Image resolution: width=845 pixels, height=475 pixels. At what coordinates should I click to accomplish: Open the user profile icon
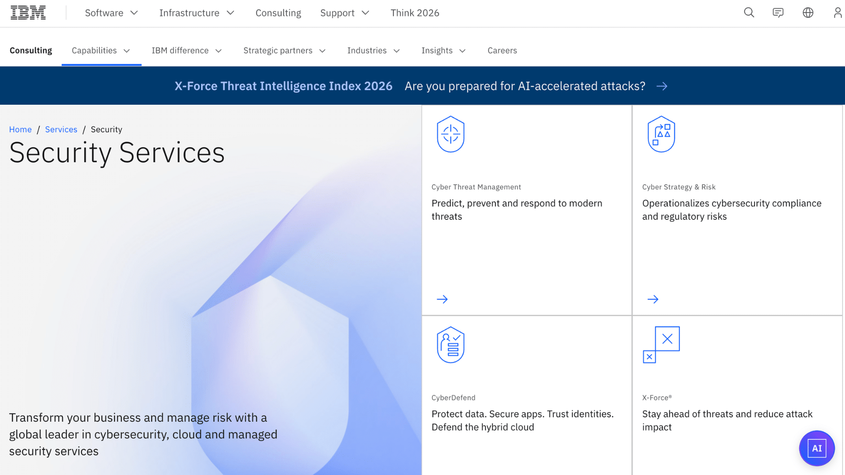click(x=838, y=13)
